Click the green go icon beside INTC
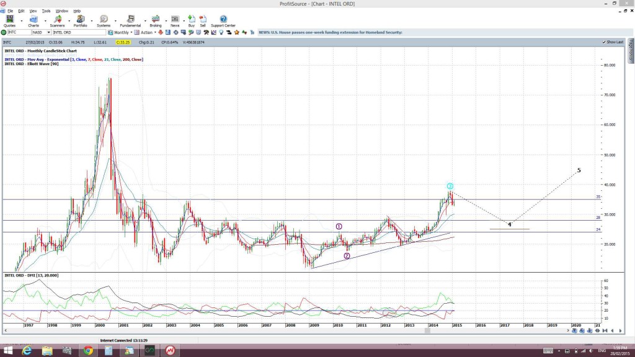 tap(4, 32)
